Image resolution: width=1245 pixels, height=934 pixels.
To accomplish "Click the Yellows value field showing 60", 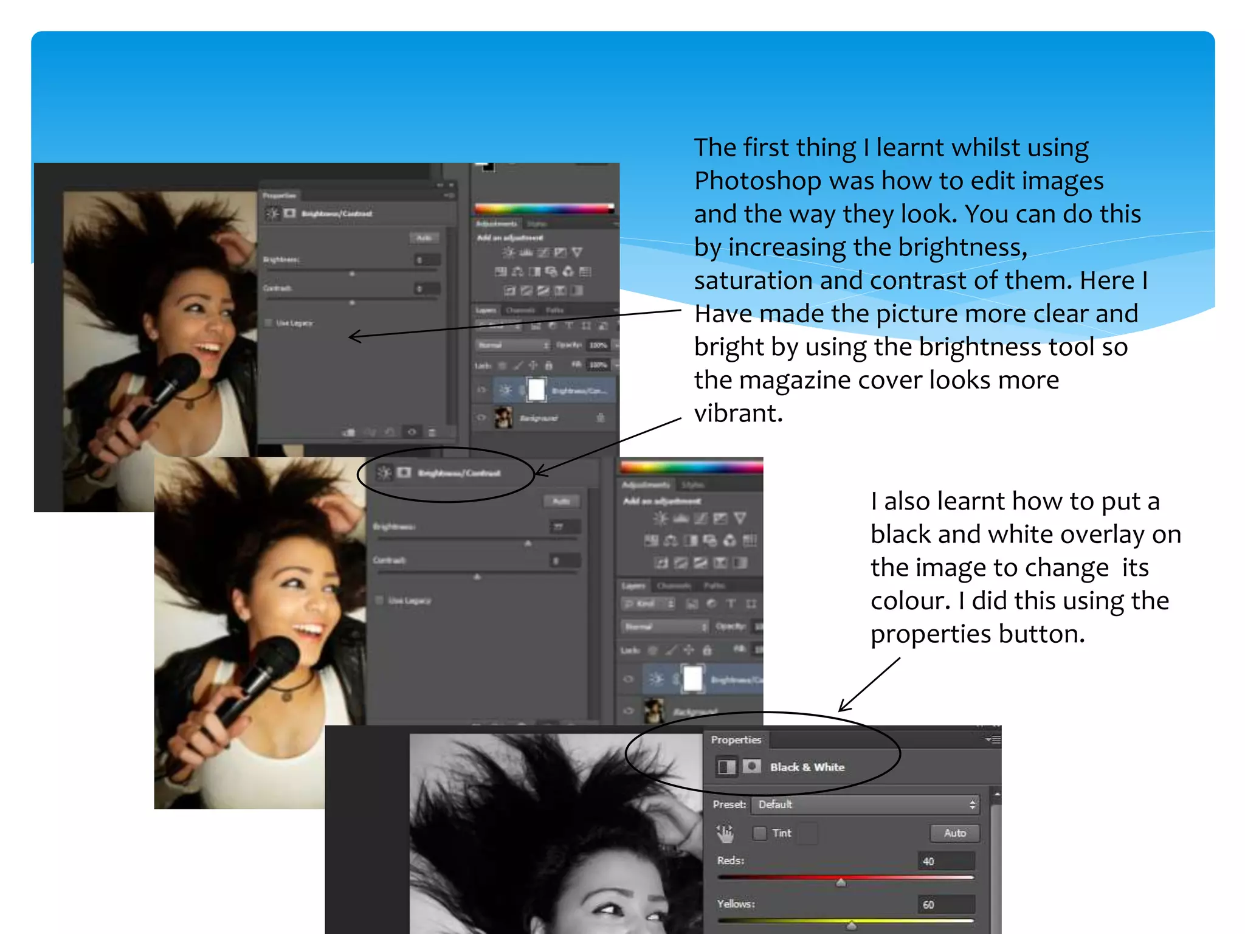I will click(x=945, y=905).
